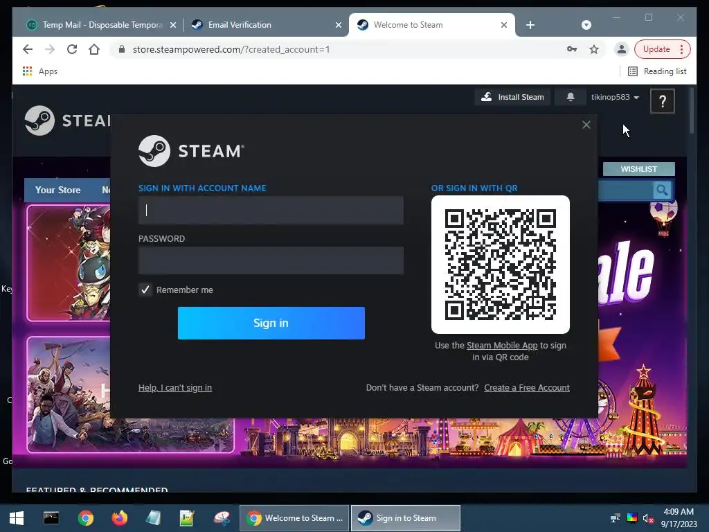
Task: Open the Help, I can't sign in link
Action: tap(175, 388)
